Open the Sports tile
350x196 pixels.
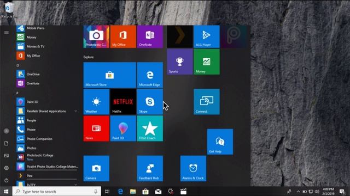(180, 62)
